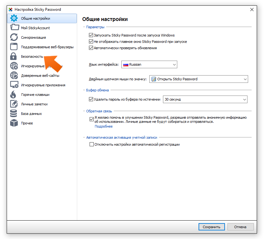Screen dimensions: 264x239
Task: Open the 30 секунд timeout dropdown
Action: tap(205, 99)
